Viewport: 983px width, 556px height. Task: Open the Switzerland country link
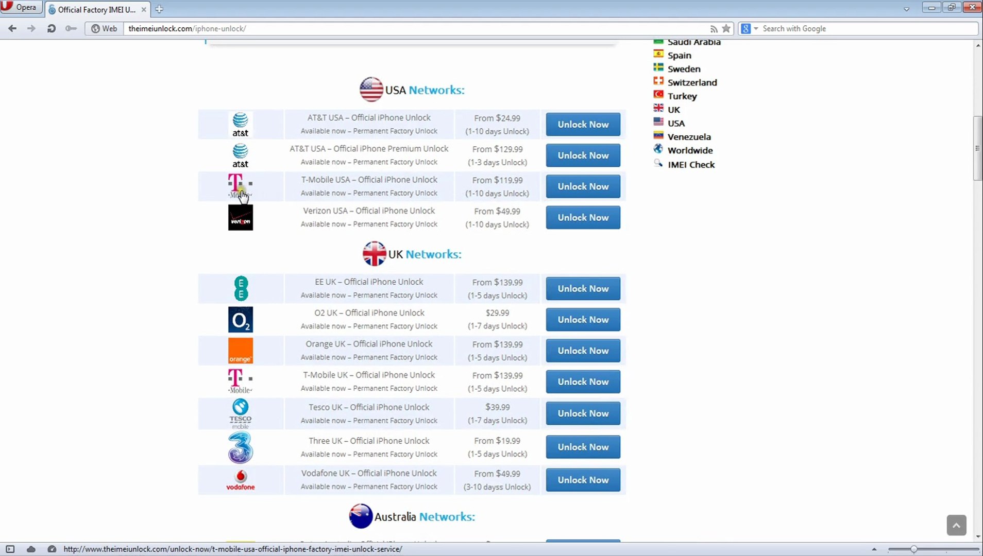coord(692,82)
